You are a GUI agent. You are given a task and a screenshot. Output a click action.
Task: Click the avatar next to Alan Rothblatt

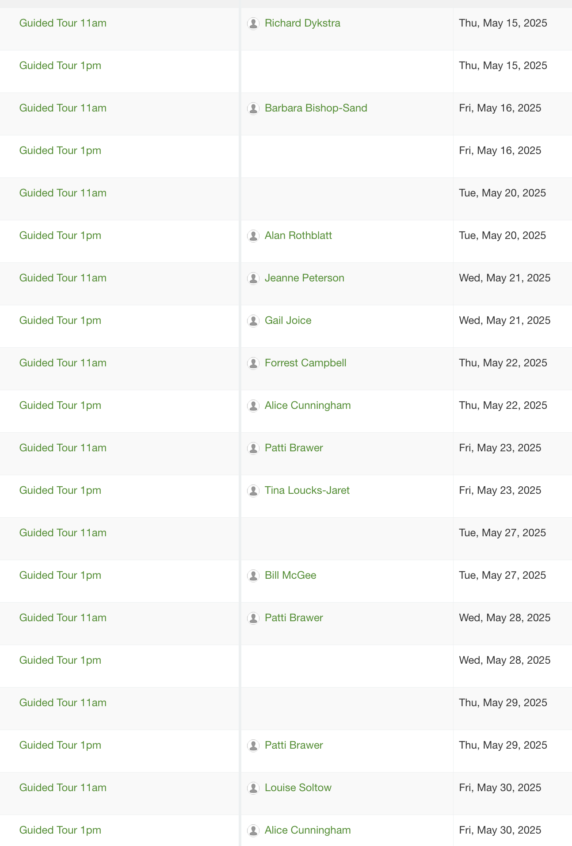253,236
